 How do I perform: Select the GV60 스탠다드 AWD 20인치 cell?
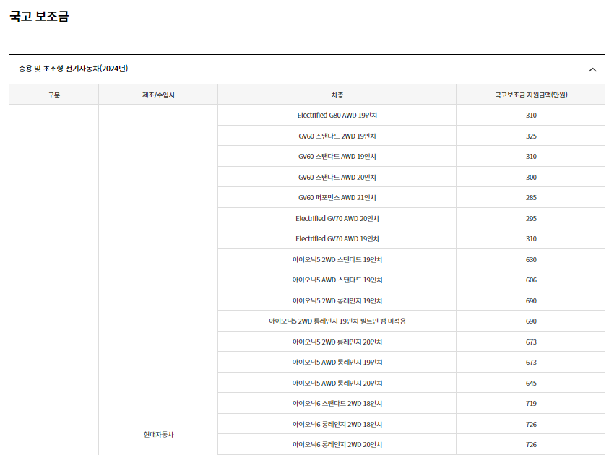337,178
